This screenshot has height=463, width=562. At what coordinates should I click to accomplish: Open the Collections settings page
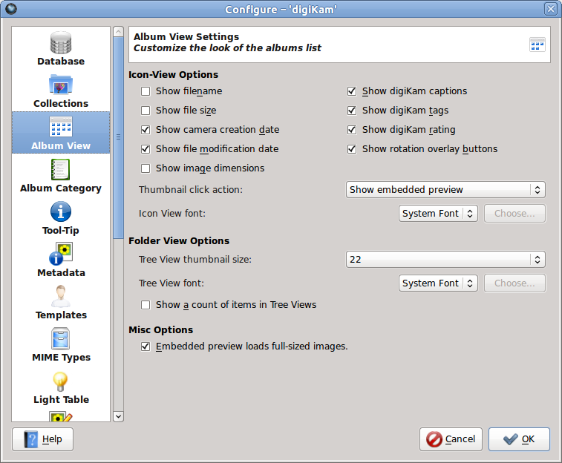61,91
